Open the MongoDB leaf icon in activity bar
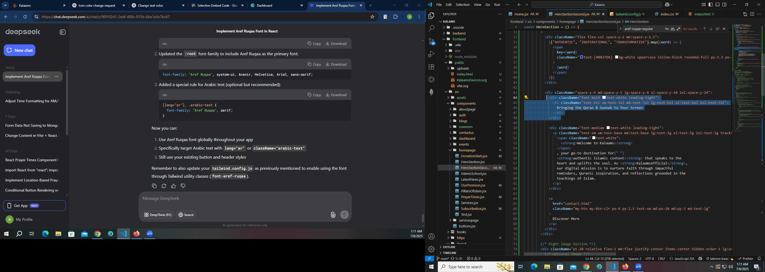Screen dimensions: 765x272 click(x=431, y=92)
